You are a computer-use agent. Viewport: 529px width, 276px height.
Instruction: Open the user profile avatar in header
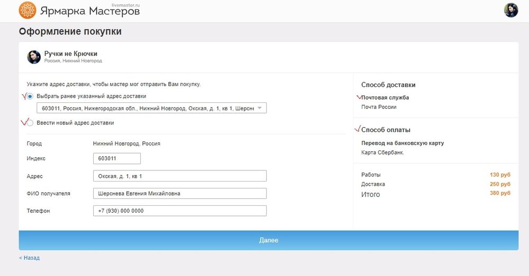click(510, 10)
